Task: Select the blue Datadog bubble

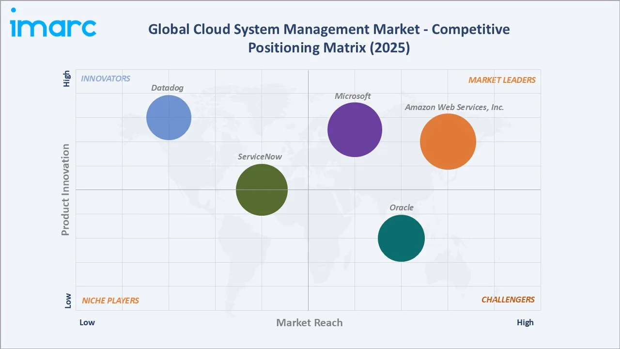Action: 169,117
